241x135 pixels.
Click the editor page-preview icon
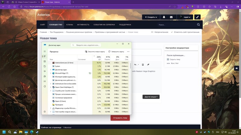click(143, 64)
